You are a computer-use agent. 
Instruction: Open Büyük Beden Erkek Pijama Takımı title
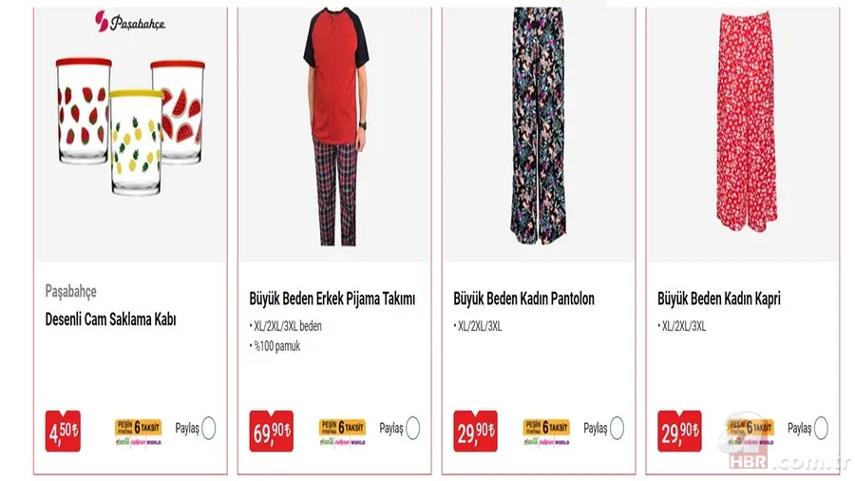(332, 298)
